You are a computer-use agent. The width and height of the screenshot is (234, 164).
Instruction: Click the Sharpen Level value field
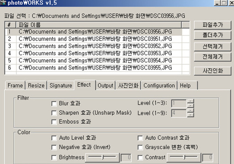[x=179, y=113]
